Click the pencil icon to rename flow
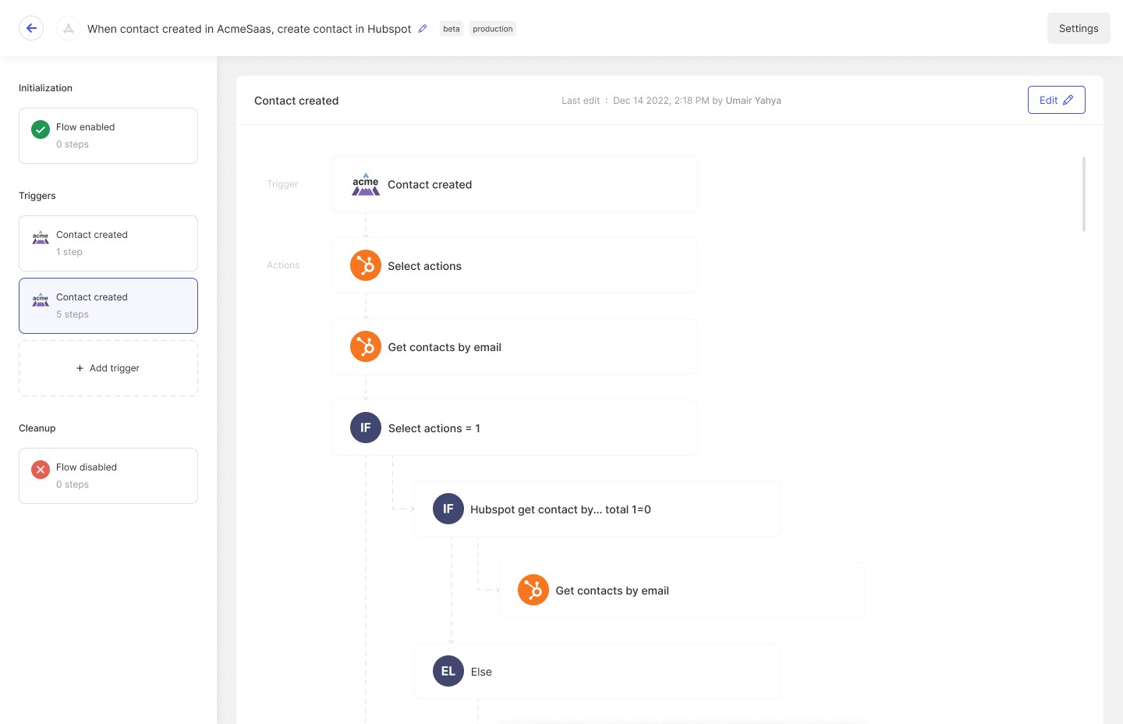1123x724 pixels. [423, 28]
